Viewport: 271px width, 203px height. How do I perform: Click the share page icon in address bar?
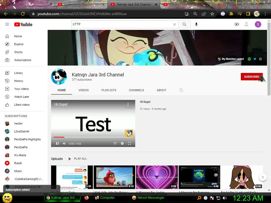tap(204, 14)
